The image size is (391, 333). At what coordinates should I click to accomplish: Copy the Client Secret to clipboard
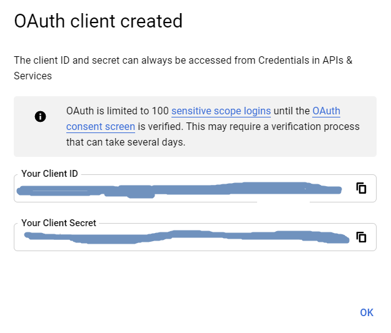pyautogui.click(x=361, y=237)
